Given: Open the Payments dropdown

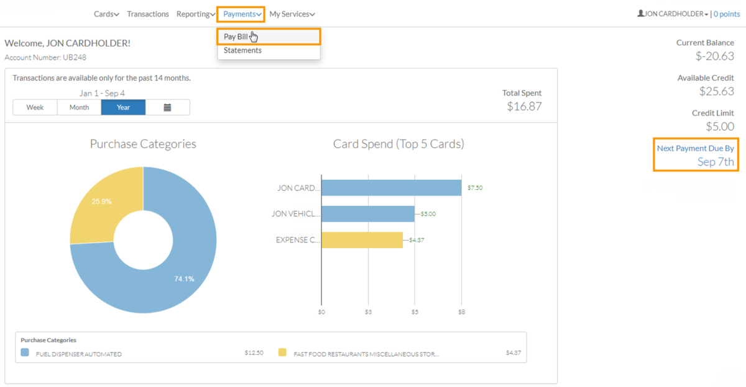Looking at the screenshot, I should pos(240,14).
